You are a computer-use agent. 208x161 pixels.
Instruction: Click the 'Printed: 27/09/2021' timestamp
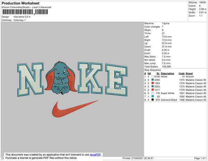tap(138, 158)
